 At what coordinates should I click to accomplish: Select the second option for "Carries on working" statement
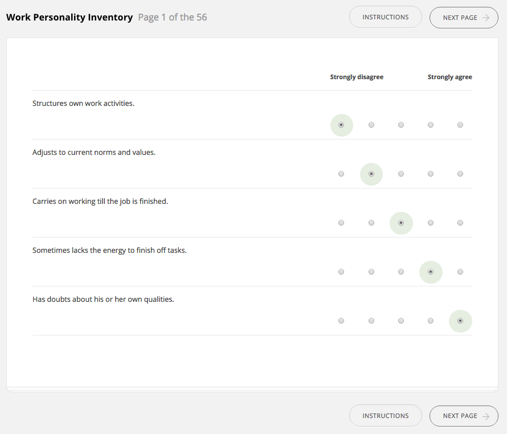tap(371, 223)
